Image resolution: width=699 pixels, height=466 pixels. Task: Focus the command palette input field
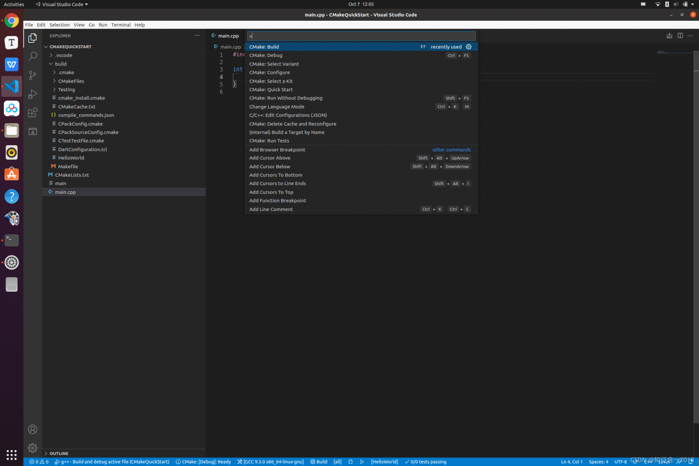pyautogui.click(x=361, y=36)
